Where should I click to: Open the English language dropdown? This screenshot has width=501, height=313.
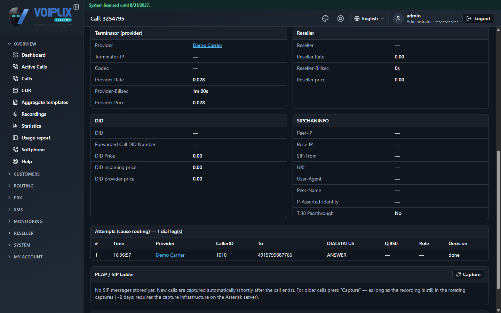tap(369, 18)
